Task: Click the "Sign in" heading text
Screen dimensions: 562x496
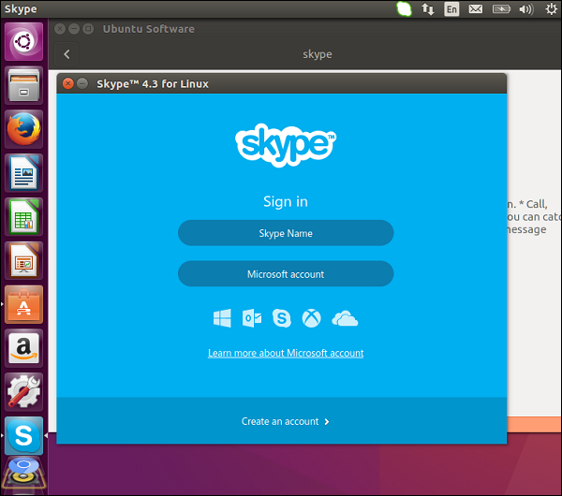Action: pos(286,201)
